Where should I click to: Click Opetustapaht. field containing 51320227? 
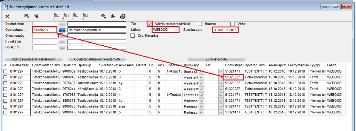(45, 30)
